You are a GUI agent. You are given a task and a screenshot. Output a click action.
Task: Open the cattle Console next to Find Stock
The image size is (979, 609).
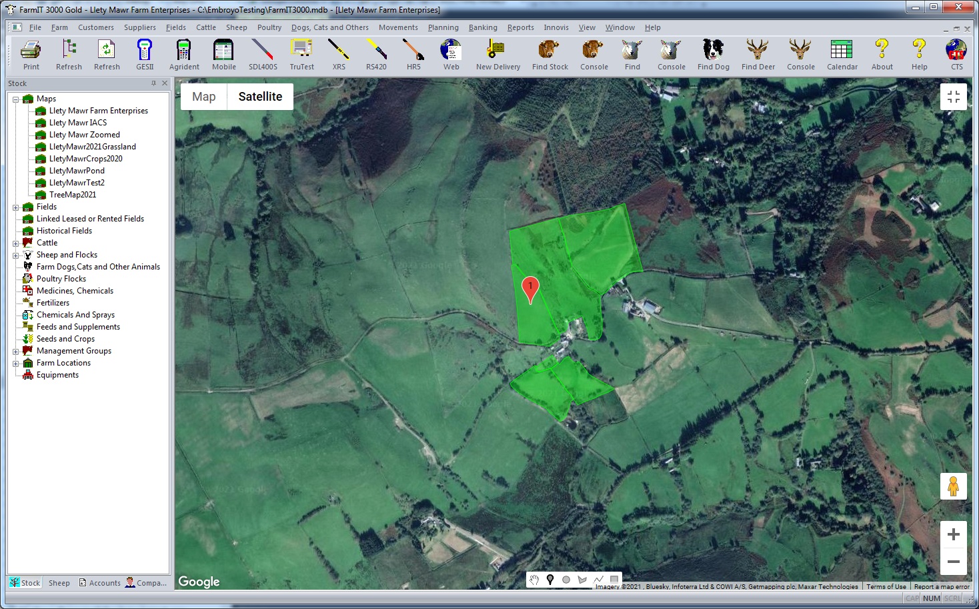[x=594, y=54]
